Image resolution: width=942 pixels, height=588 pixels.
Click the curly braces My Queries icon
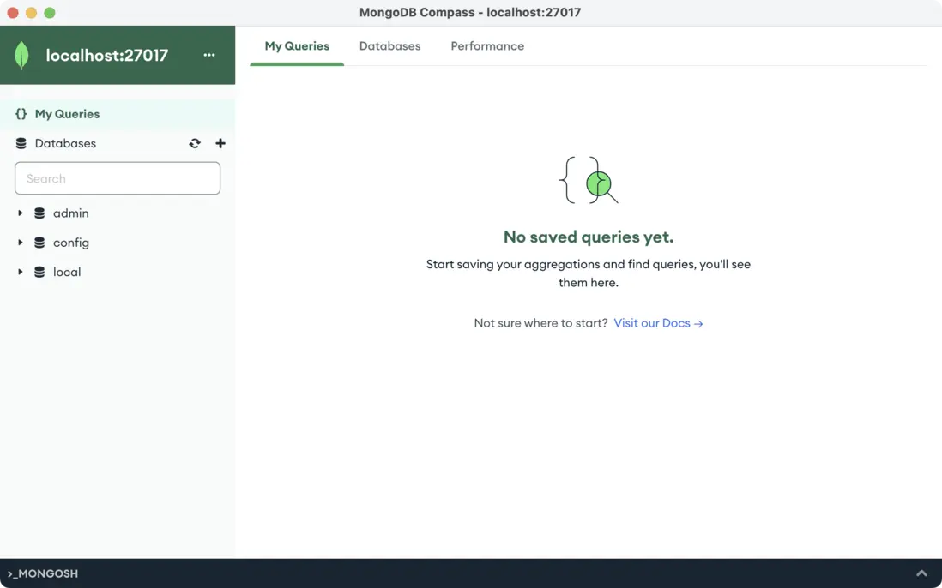21,113
